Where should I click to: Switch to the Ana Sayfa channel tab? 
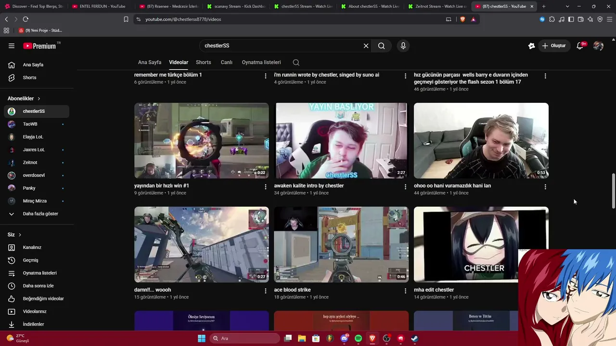[x=150, y=62]
